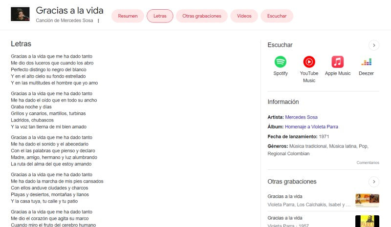Click the Comentarios feedback link
This screenshot has width=391, height=227.
coord(368,163)
